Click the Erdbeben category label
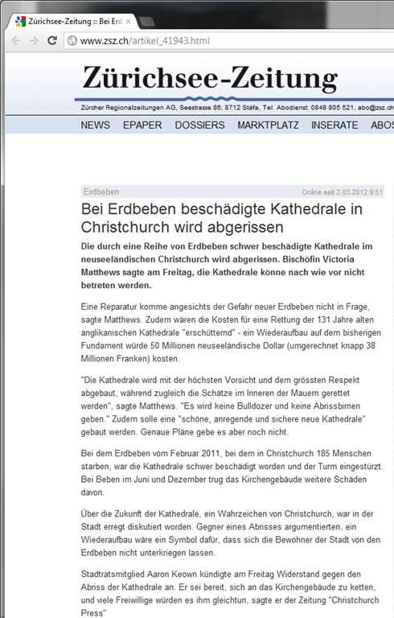394x618 pixels. click(x=101, y=192)
